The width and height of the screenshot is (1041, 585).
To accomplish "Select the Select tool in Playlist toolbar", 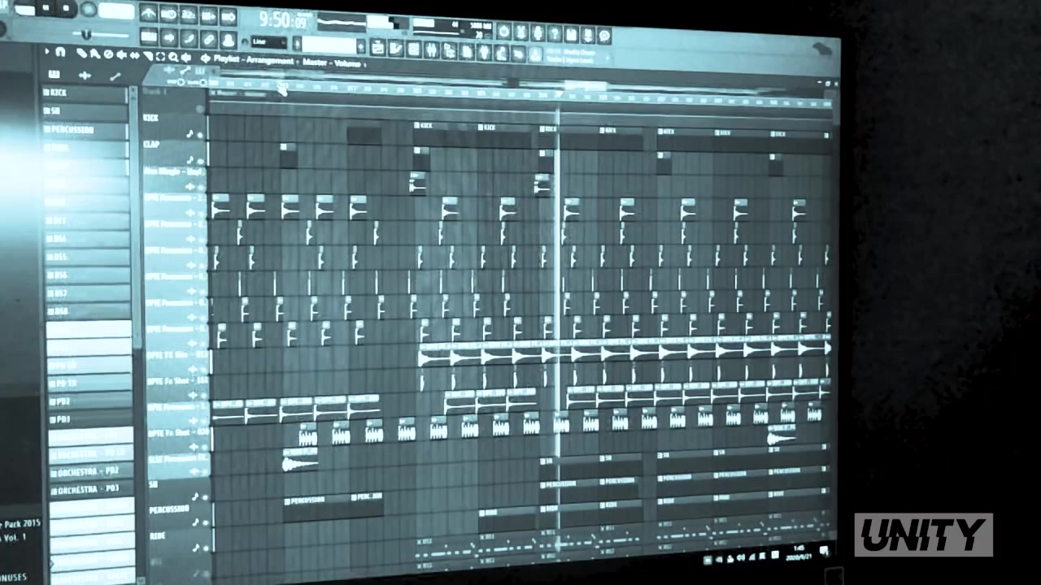I will [160, 56].
